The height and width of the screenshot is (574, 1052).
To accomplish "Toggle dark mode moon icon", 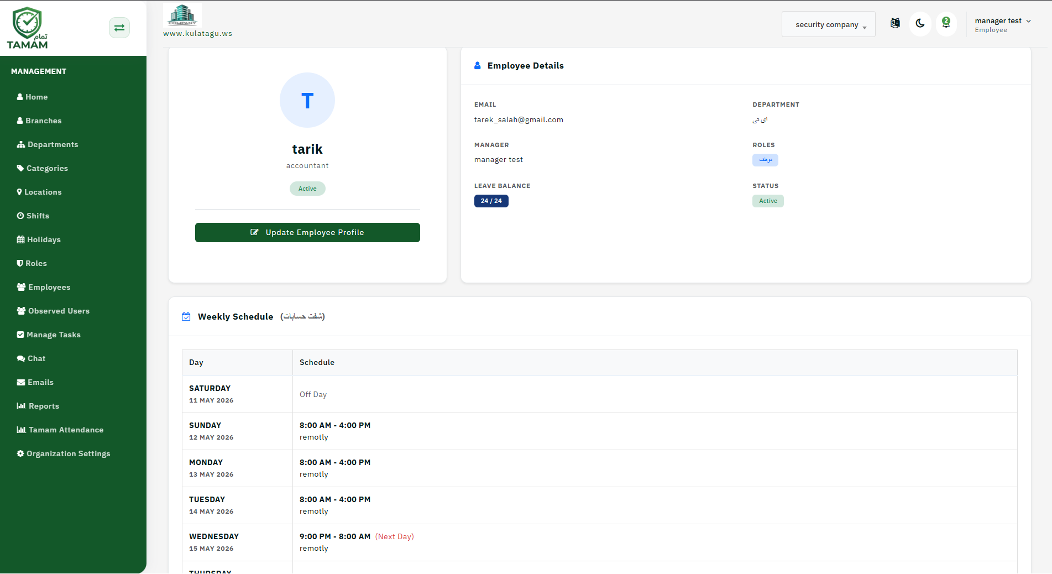I will (x=920, y=24).
